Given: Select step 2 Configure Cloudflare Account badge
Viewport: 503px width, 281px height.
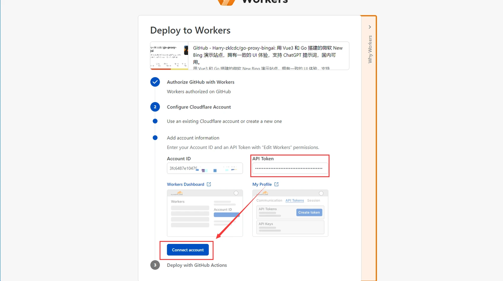Looking at the screenshot, I should (x=155, y=107).
